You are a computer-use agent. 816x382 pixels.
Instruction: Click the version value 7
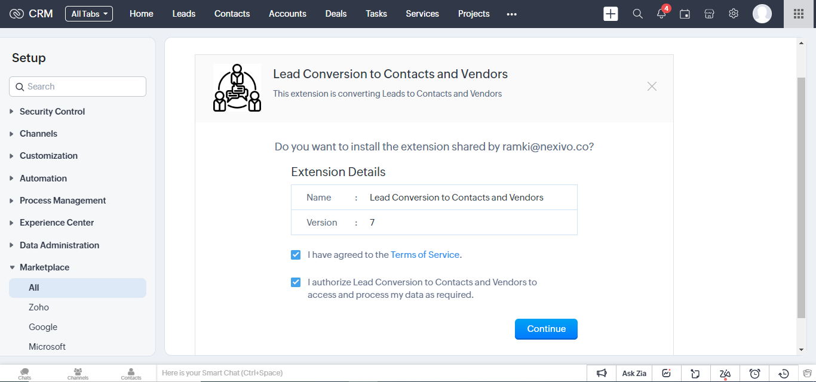372,223
